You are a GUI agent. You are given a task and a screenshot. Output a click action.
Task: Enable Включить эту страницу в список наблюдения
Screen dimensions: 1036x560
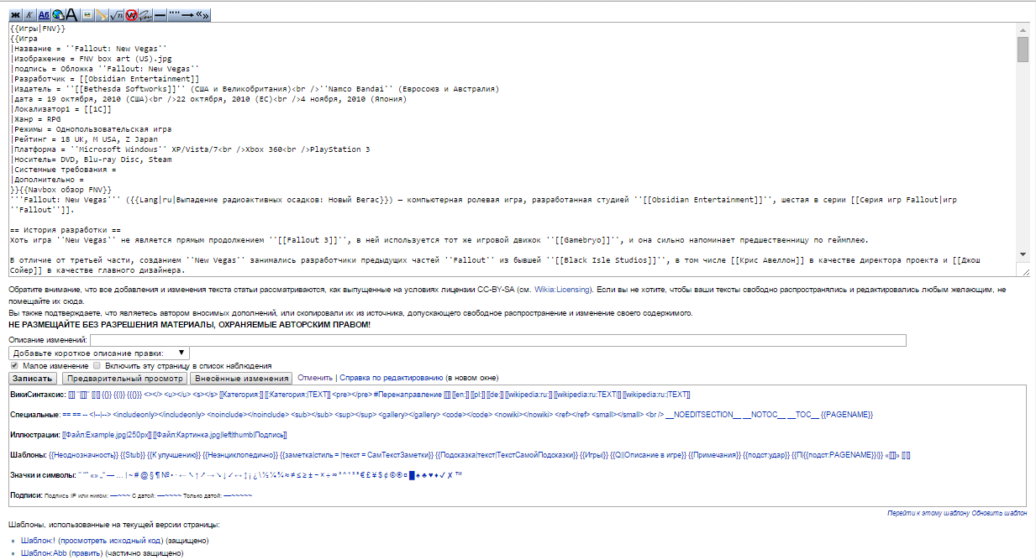pyautogui.click(x=97, y=366)
